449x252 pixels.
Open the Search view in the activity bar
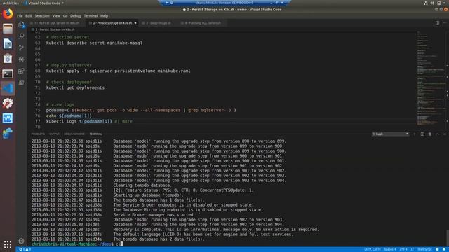coord(22,36)
